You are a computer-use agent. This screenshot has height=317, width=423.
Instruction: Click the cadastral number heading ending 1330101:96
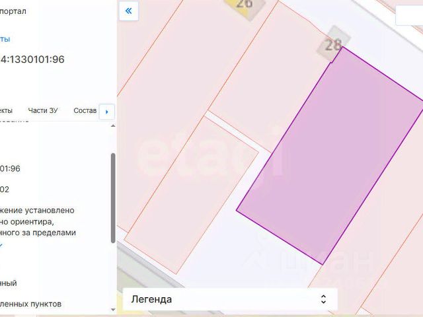tap(32, 59)
